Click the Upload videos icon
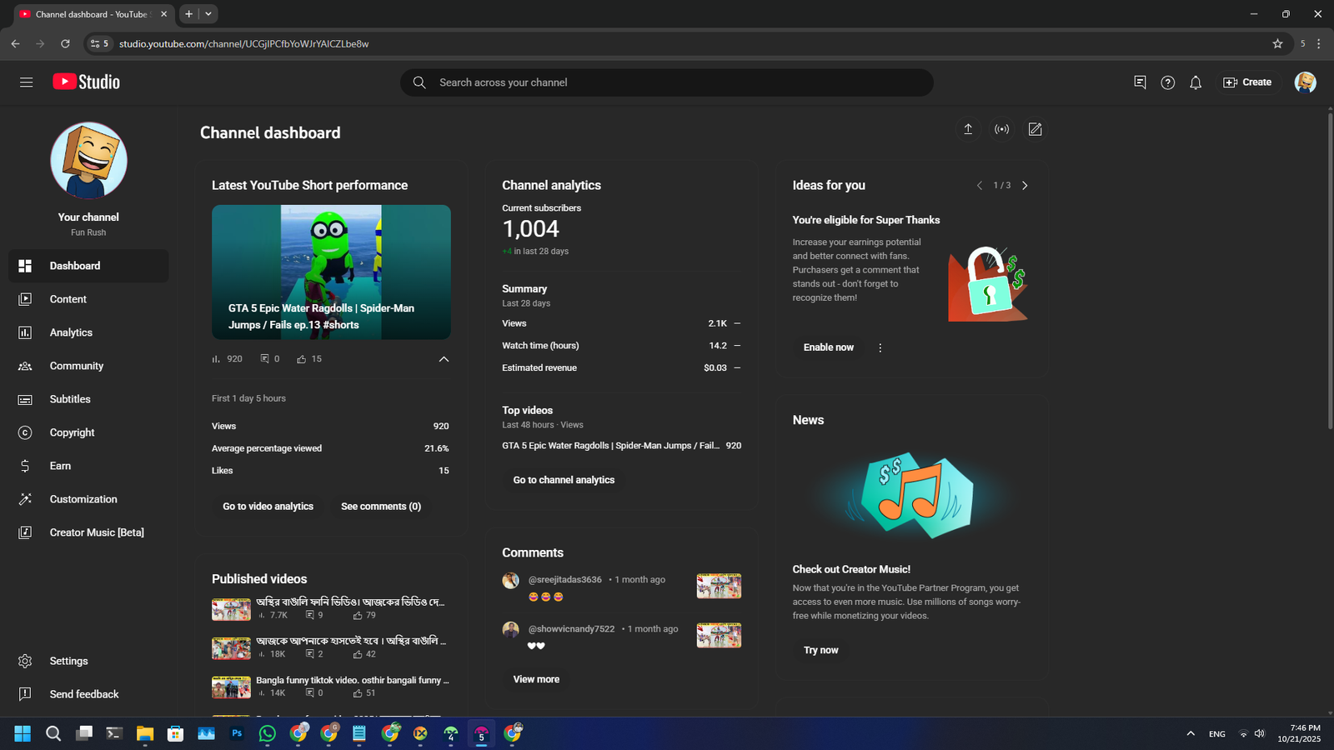Image resolution: width=1334 pixels, height=750 pixels. pyautogui.click(x=968, y=129)
